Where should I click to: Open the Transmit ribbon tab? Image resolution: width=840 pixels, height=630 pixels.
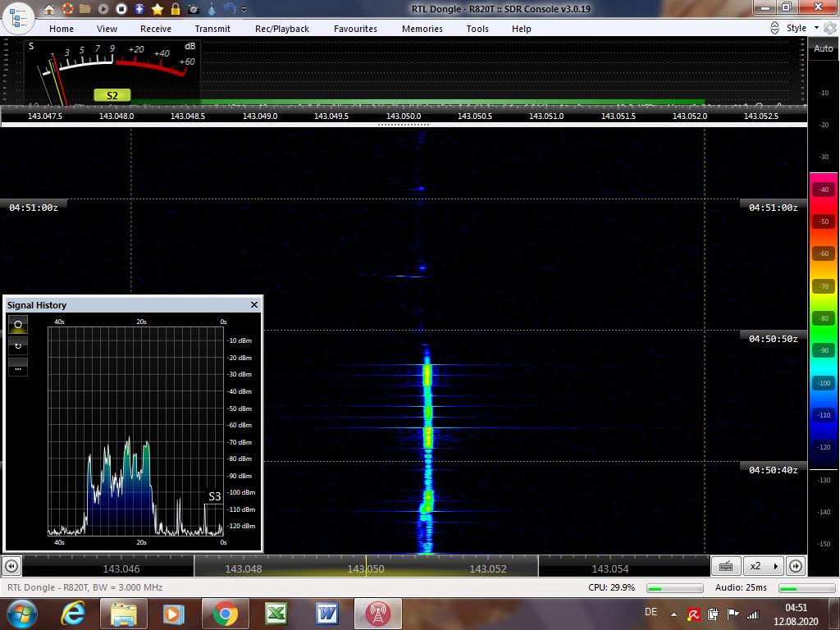point(212,29)
